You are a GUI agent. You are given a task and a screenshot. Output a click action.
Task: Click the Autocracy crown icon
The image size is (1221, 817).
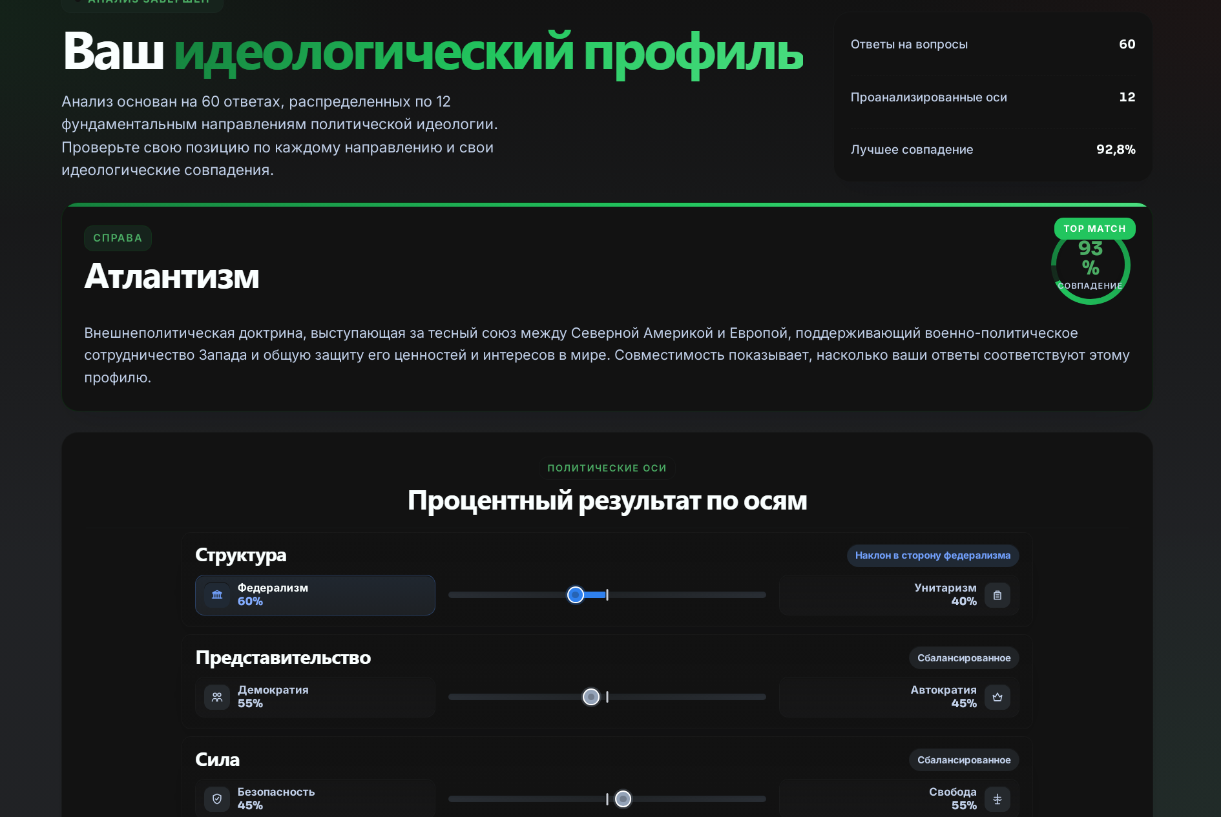click(997, 697)
